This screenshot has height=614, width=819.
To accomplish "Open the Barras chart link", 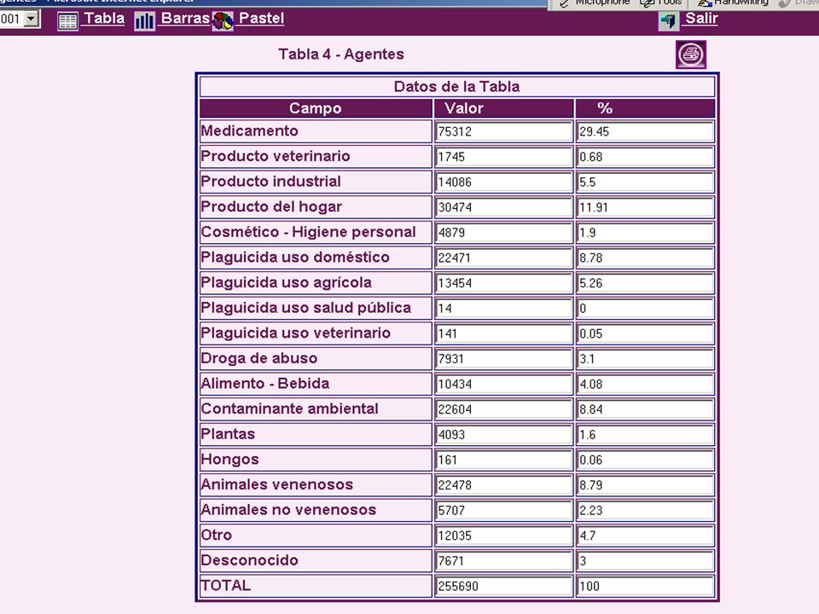I will (x=185, y=18).
